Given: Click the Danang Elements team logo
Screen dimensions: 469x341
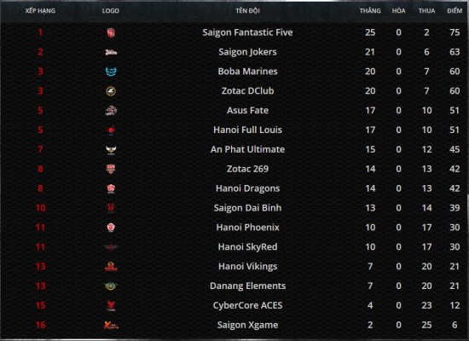Looking at the screenshot, I should pos(111,286).
